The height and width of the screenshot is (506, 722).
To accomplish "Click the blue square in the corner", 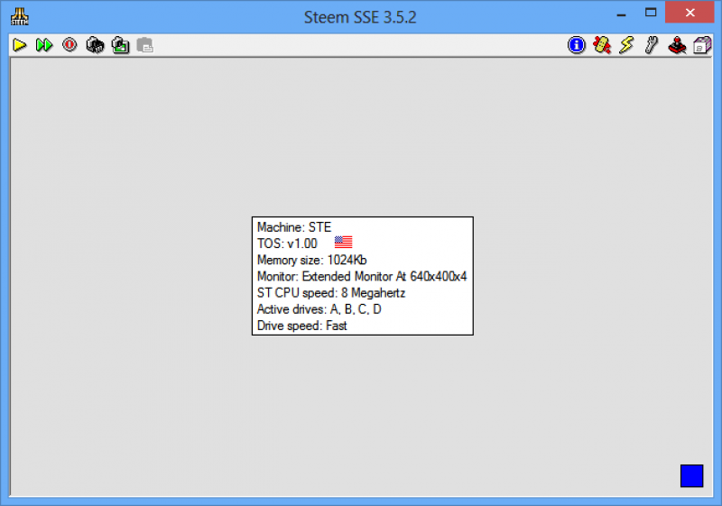I will coord(691,475).
